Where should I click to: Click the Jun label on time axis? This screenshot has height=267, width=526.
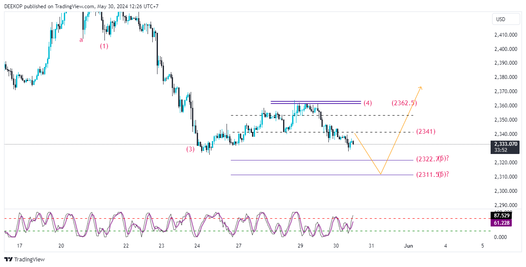click(x=408, y=246)
